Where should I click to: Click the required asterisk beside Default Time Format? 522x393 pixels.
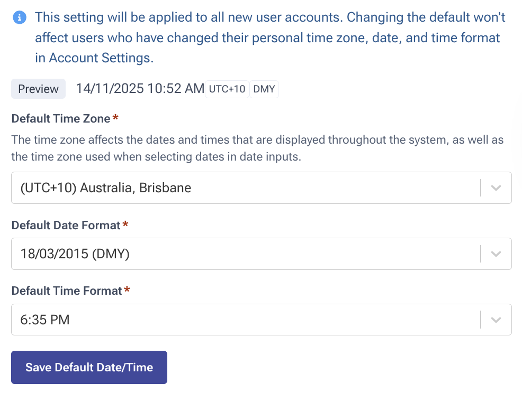tap(127, 291)
